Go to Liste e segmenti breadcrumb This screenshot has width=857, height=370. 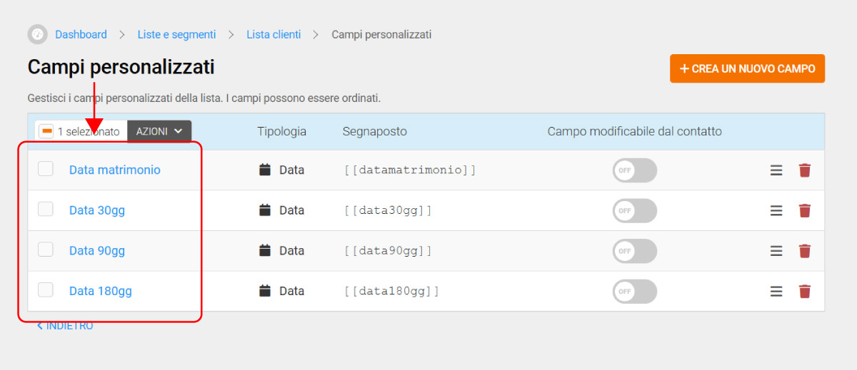176,34
